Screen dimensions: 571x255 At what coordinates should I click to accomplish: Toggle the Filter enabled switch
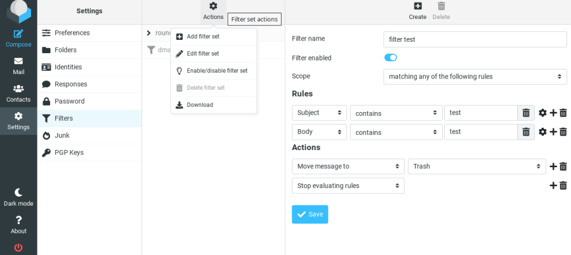(390, 58)
